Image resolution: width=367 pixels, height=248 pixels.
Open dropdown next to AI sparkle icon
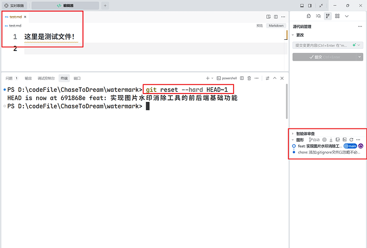click(x=359, y=45)
